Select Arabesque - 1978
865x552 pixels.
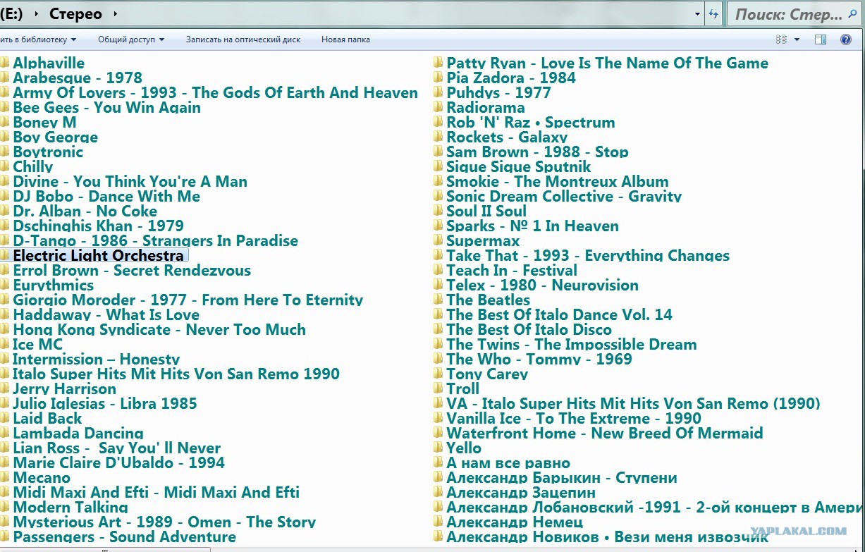pyautogui.click(x=78, y=78)
